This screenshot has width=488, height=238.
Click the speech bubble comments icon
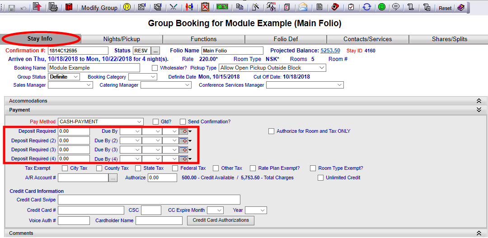(396, 7)
